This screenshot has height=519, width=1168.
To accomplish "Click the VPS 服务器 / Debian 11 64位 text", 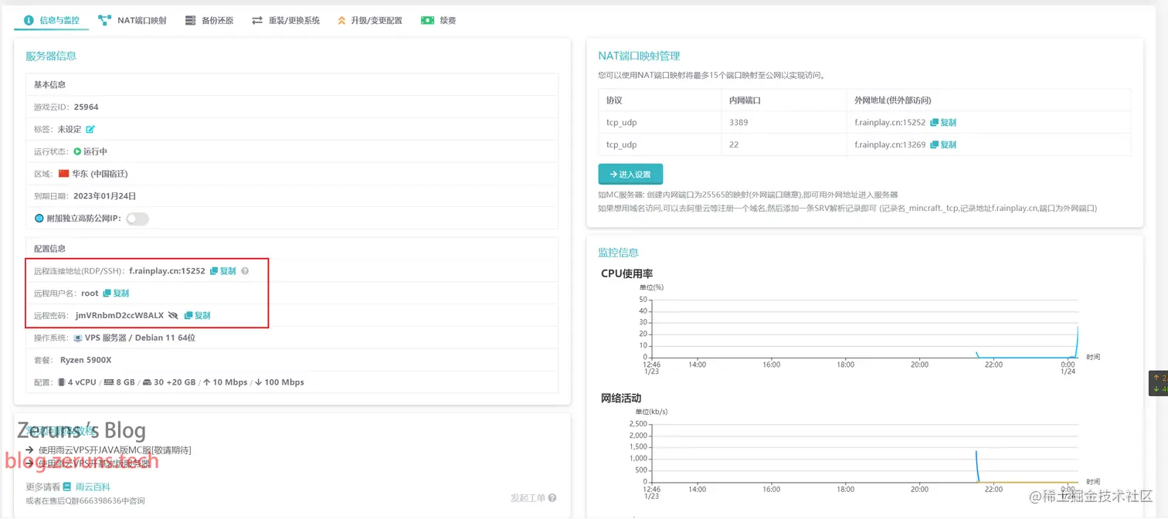I will [141, 338].
